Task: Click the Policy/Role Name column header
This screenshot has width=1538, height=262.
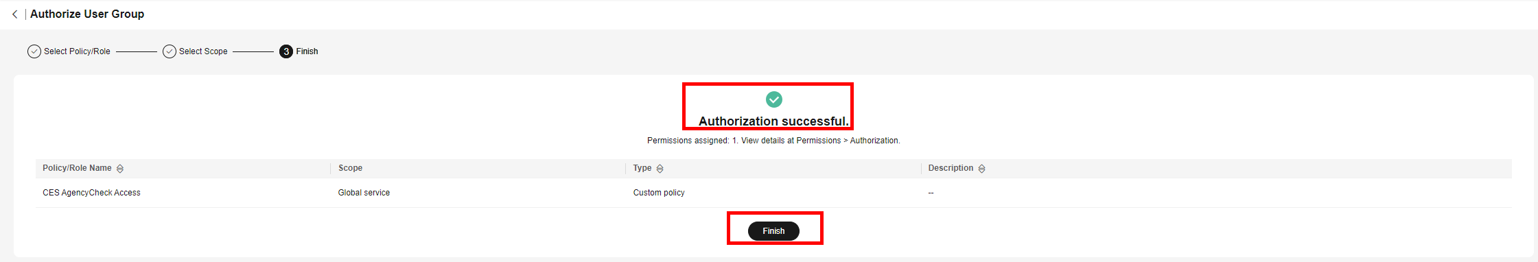Action: click(77, 168)
